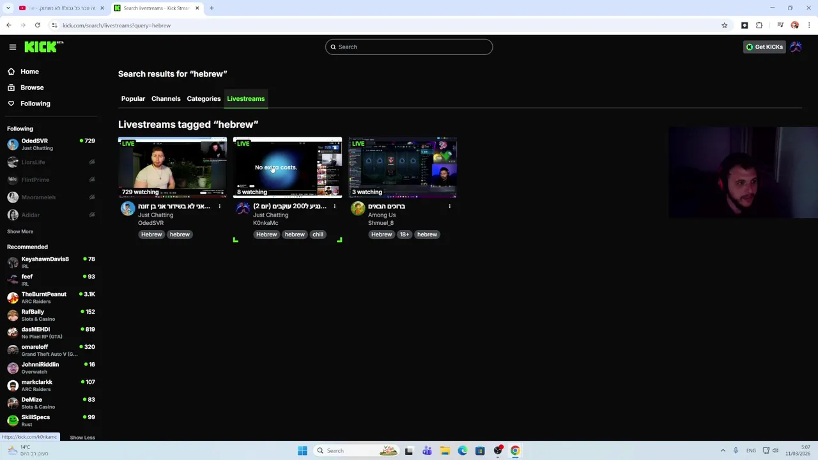Viewport: 818px width, 460px height.
Task: Open KeyshawnDavis8 recommended channel
Action: tap(51, 262)
